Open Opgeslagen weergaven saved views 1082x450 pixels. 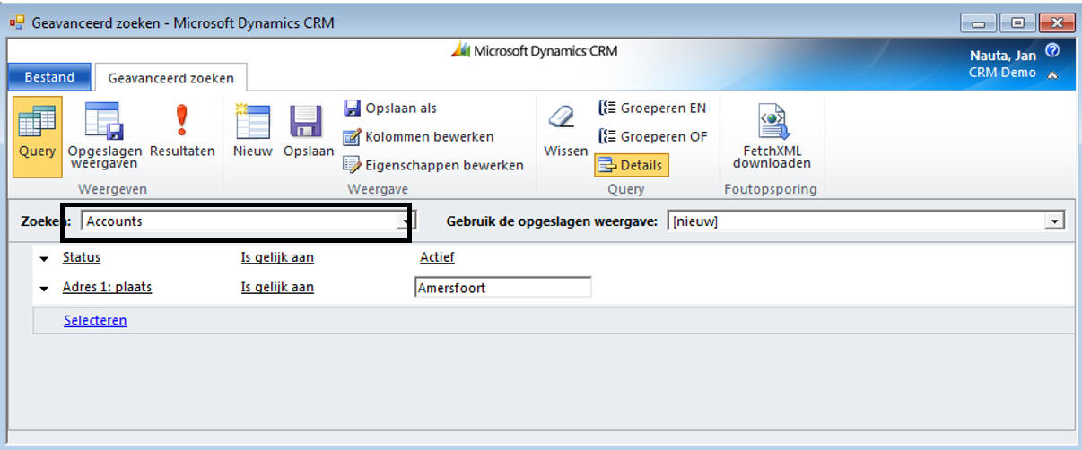click(103, 136)
